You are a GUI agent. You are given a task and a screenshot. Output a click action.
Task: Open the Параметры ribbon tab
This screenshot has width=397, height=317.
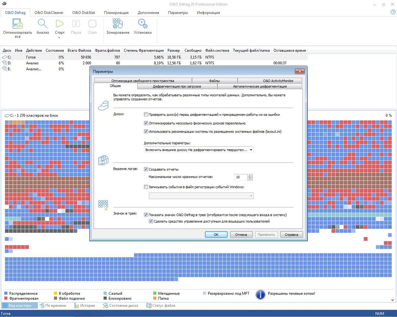click(x=178, y=13)
